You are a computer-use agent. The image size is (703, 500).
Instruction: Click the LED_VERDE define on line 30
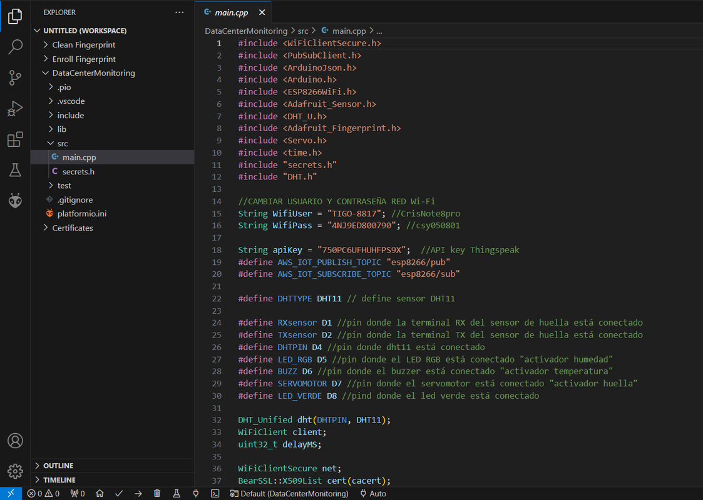click(x=299, y=396)
